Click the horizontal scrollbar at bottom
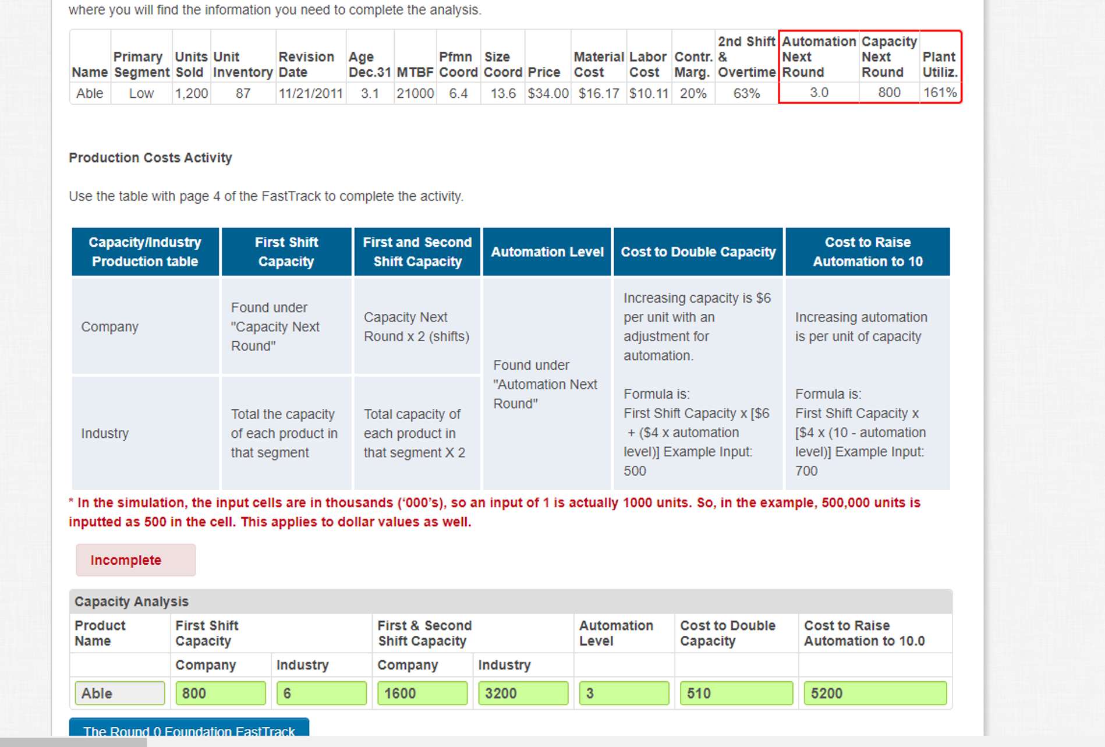The width and height of the screenshot is (1105, 747). pyautogui.click(x=73, y=742)
